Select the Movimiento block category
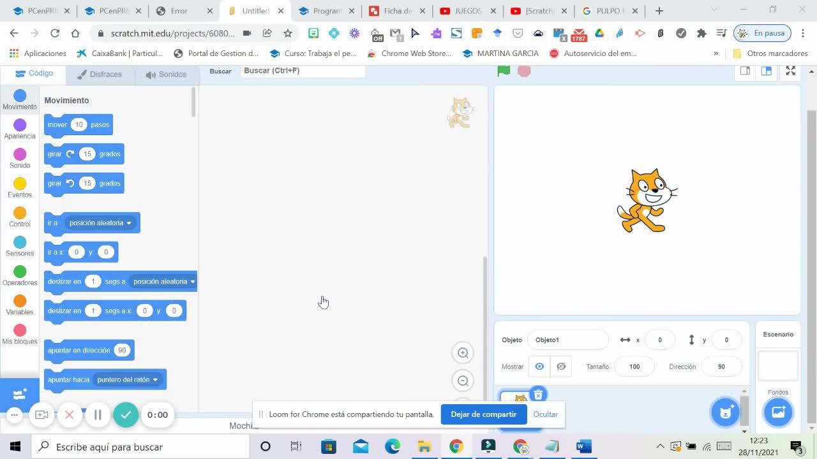 click(20, 100)
